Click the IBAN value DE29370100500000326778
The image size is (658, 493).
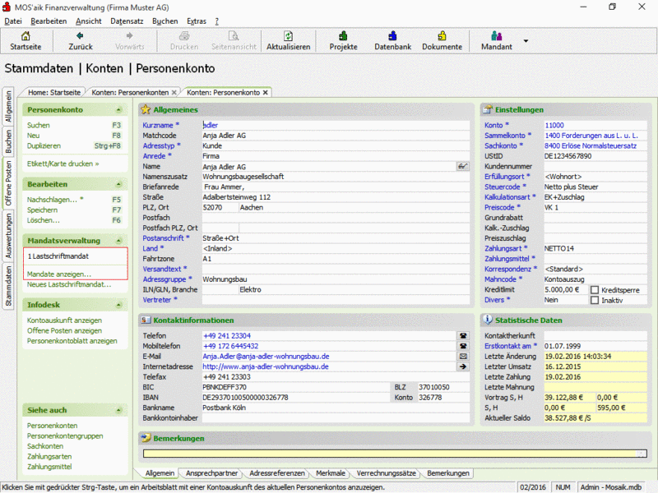coord(245,398)
